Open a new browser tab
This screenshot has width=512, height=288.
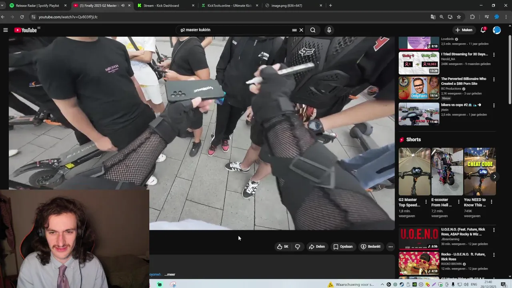tap(330, 6)
